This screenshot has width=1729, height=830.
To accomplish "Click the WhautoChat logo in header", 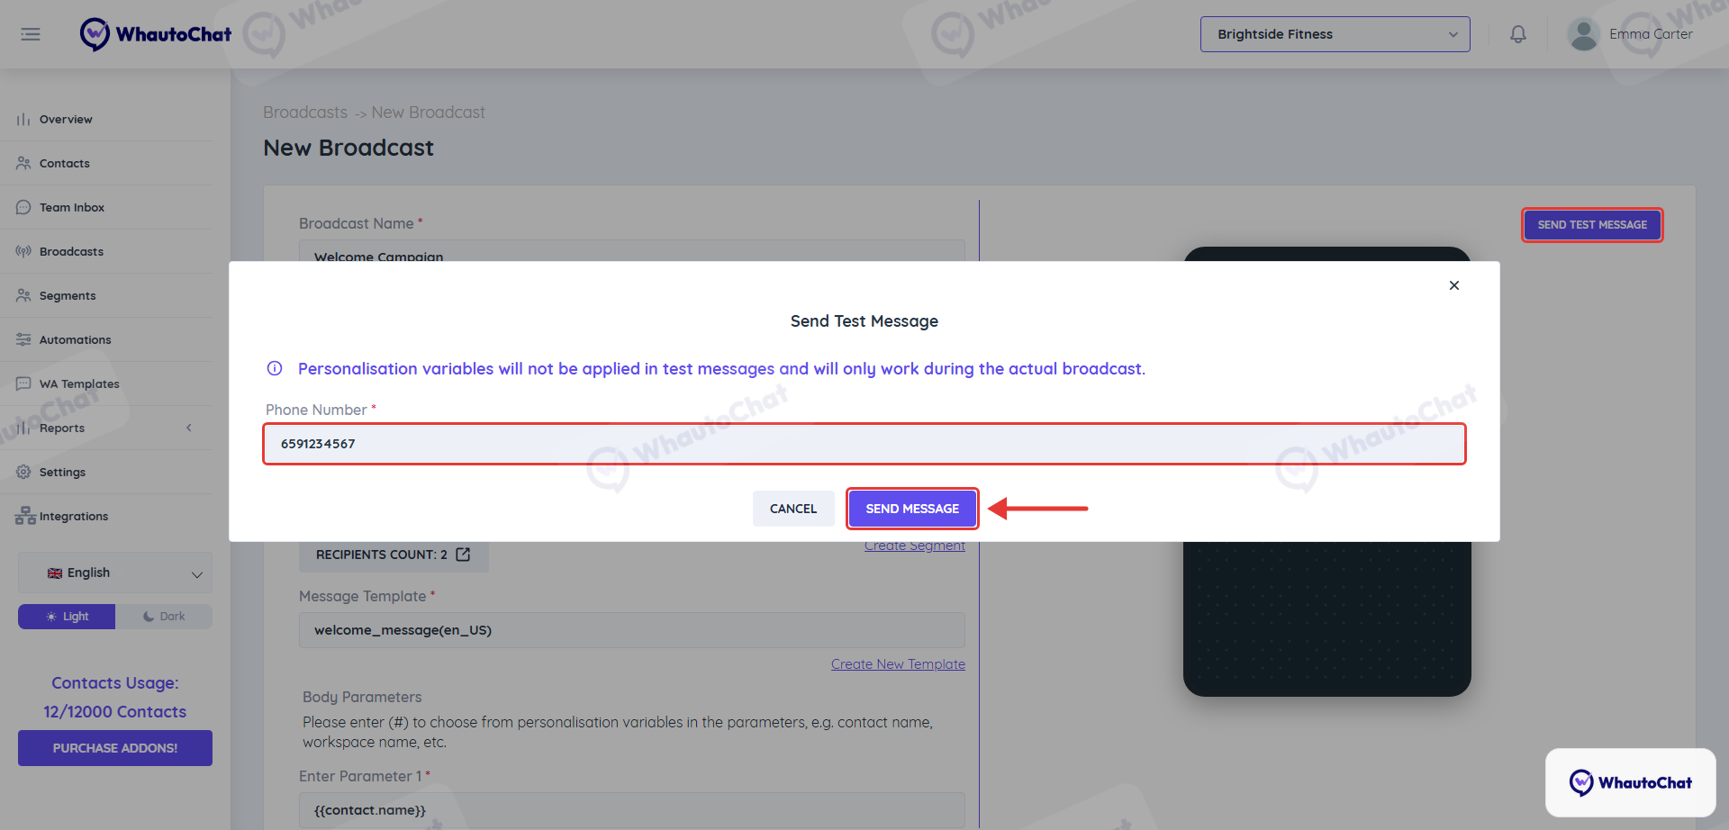I will coord(155,34).
